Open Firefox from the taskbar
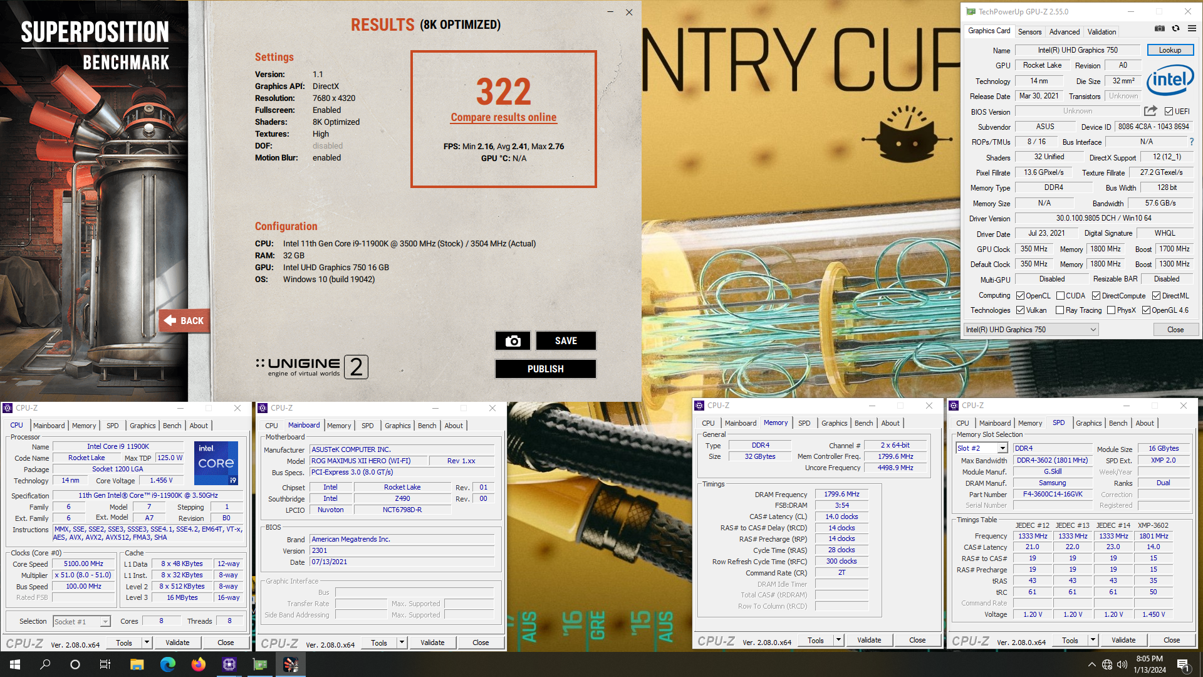The width and height of the screenshot is (1203, 677). coord(198,664)
